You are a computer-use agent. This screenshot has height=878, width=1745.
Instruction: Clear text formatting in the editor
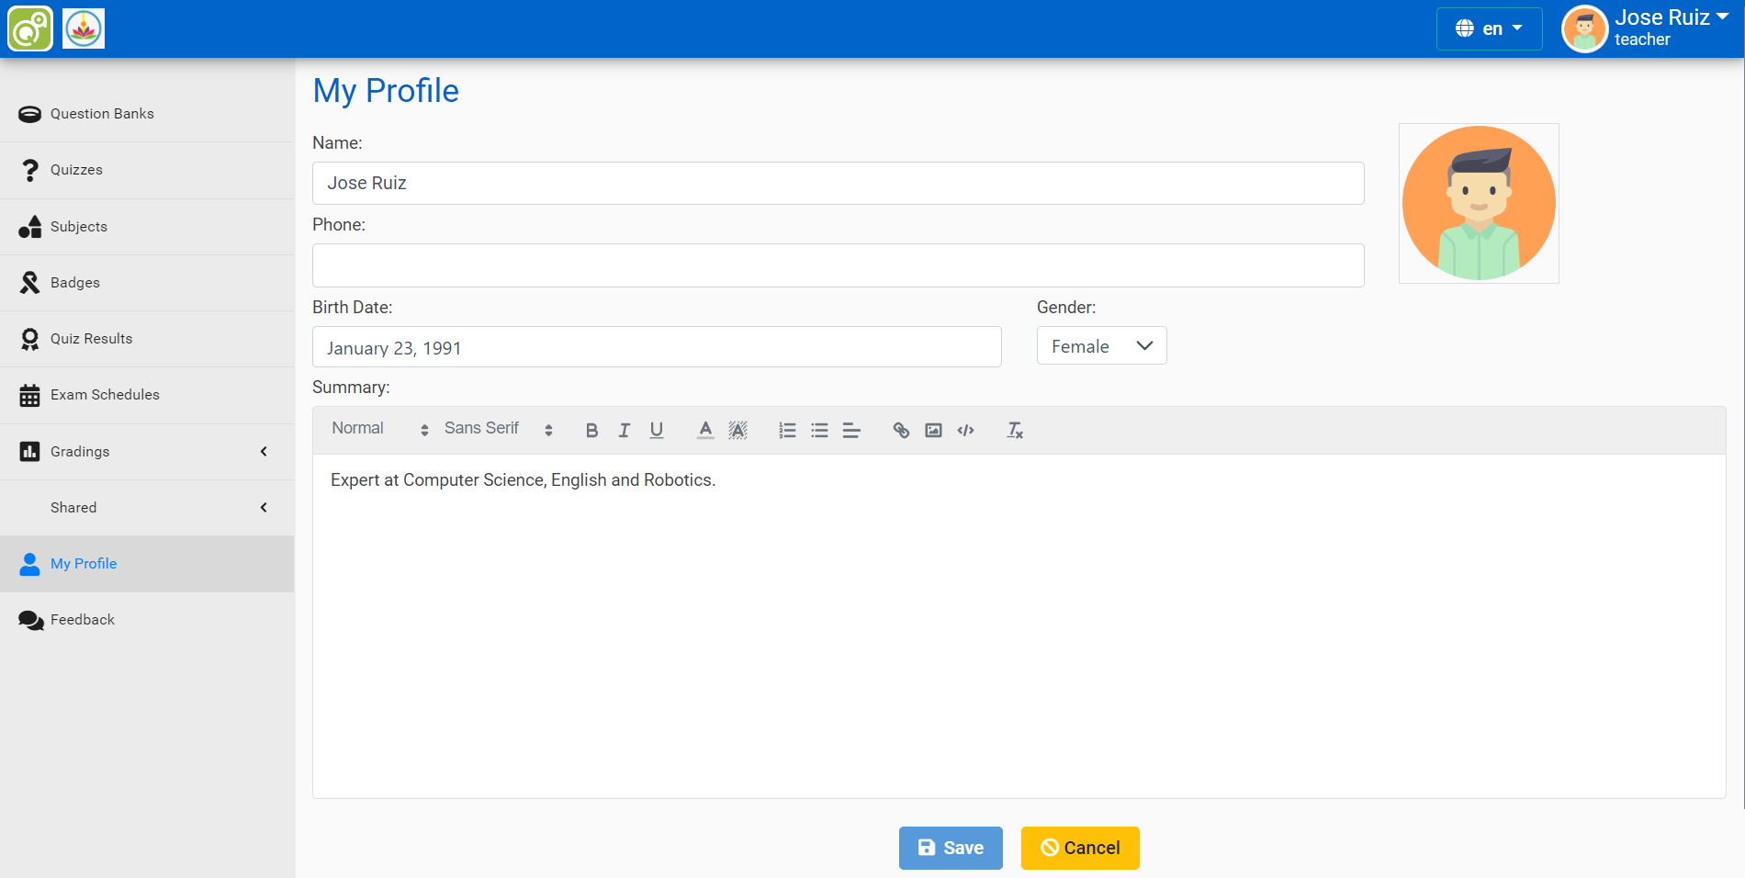point(1014,430)
